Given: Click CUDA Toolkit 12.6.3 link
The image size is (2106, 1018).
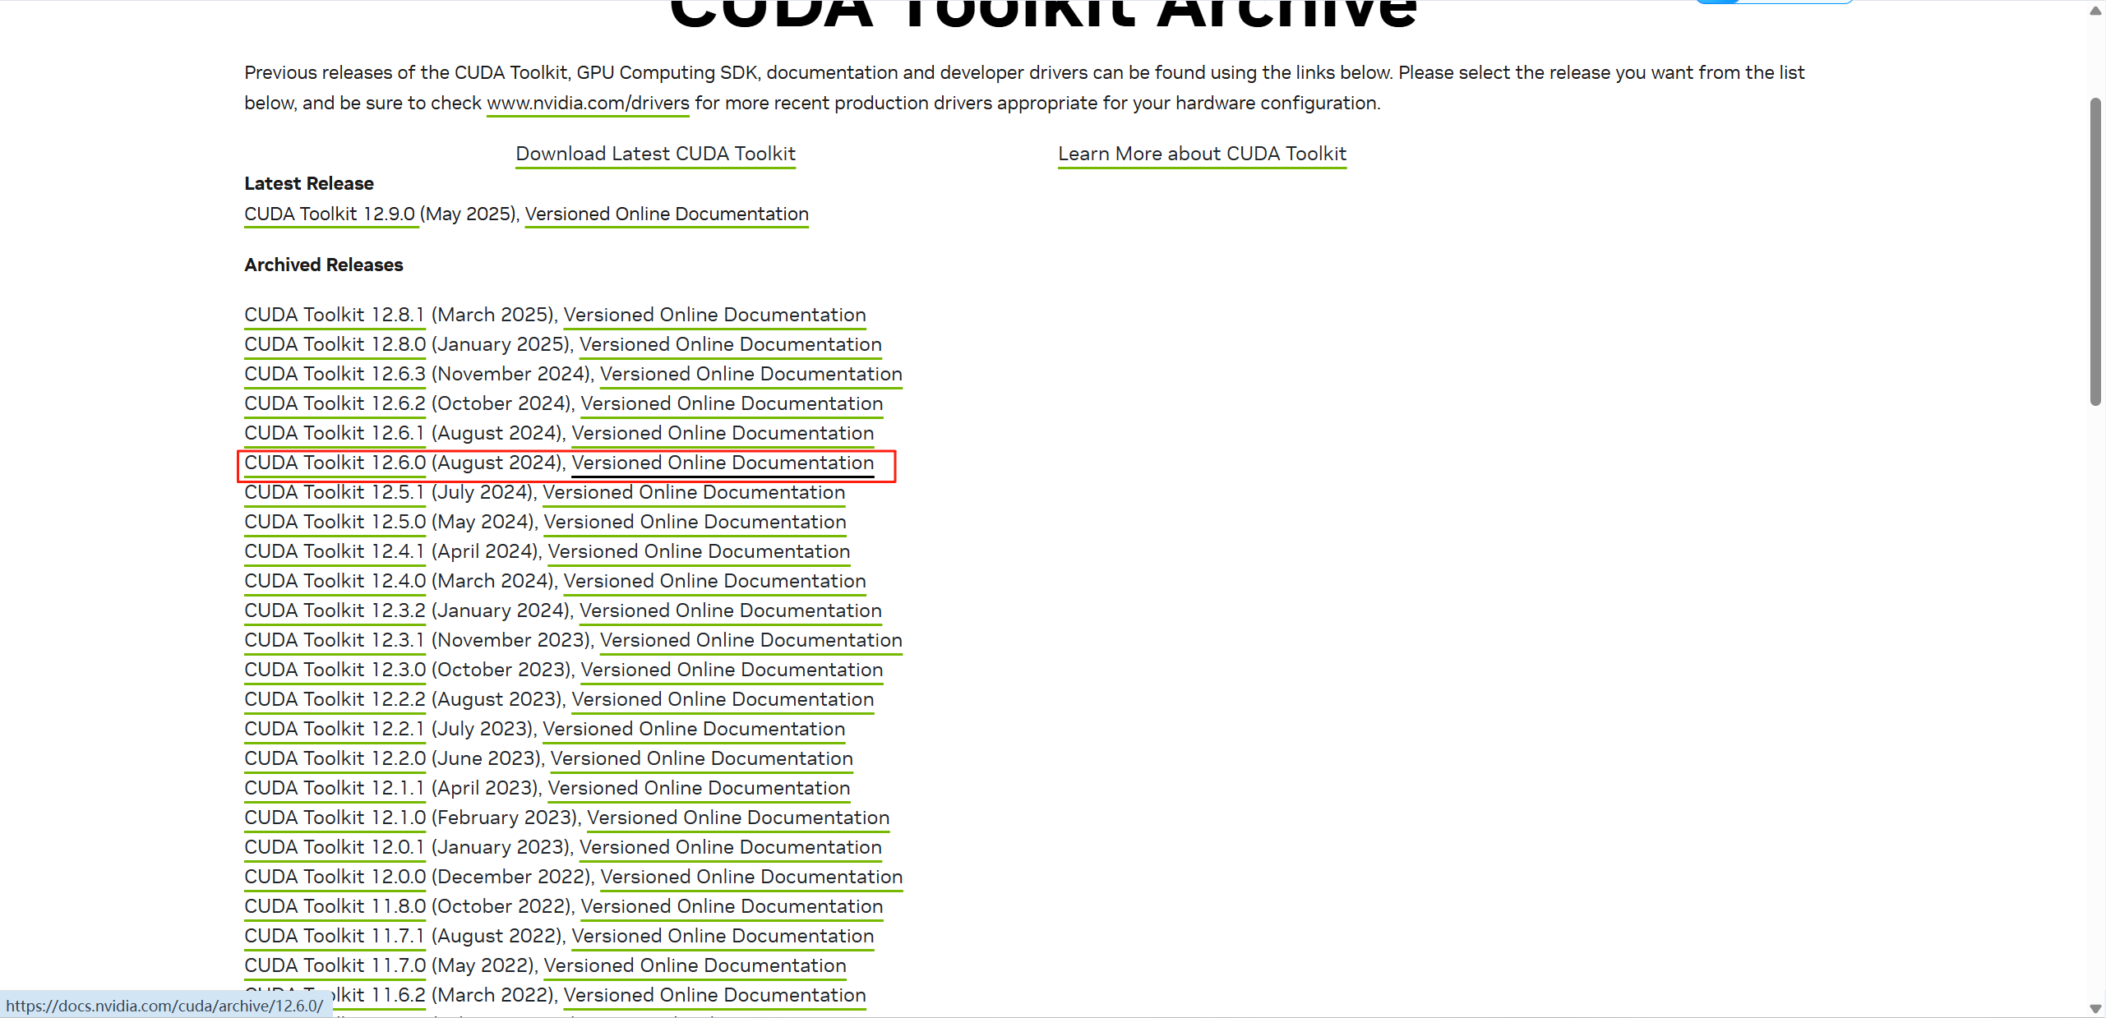Looking at the screenshot, I should tap(335, 375).
